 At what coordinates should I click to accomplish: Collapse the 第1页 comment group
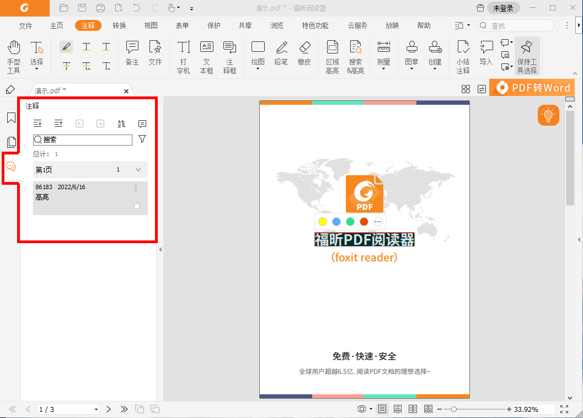[x=138, y=169]
